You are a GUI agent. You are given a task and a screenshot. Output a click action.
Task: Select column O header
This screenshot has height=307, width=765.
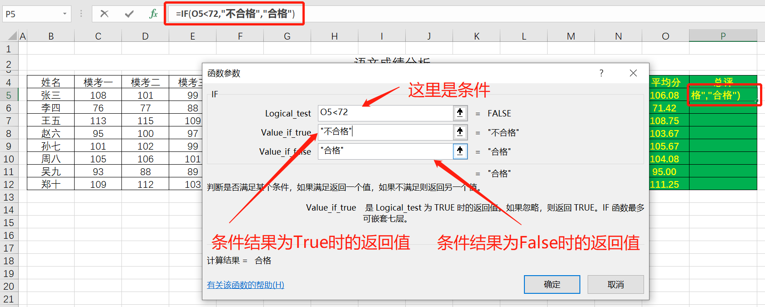[x=666, y=36]
